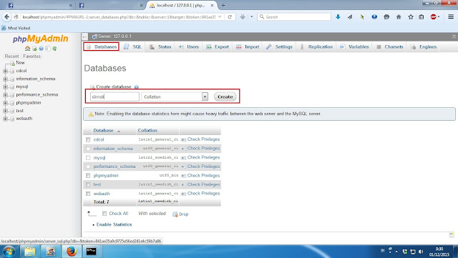Image resolution: width=458 pixels, height=258 pixels.
Task: Open the Collation dropdown
Action: point(175,96)
